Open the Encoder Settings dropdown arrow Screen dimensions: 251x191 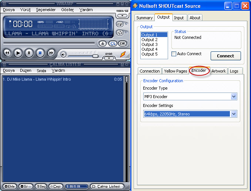(x=234, y=114)
